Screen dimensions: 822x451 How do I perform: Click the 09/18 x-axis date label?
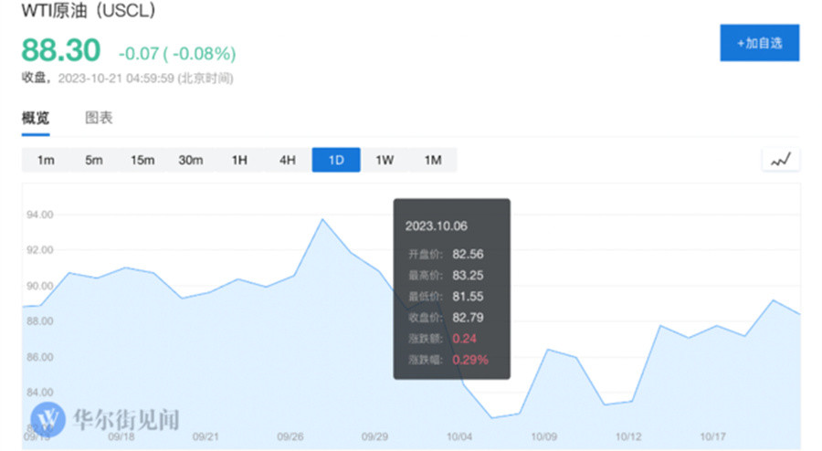[121, 436]
